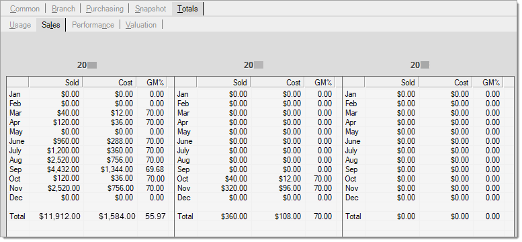This screenshot has width=522, height=242.
Task: Click the Oct label in middle table
Action: click(x=183, y=179)
